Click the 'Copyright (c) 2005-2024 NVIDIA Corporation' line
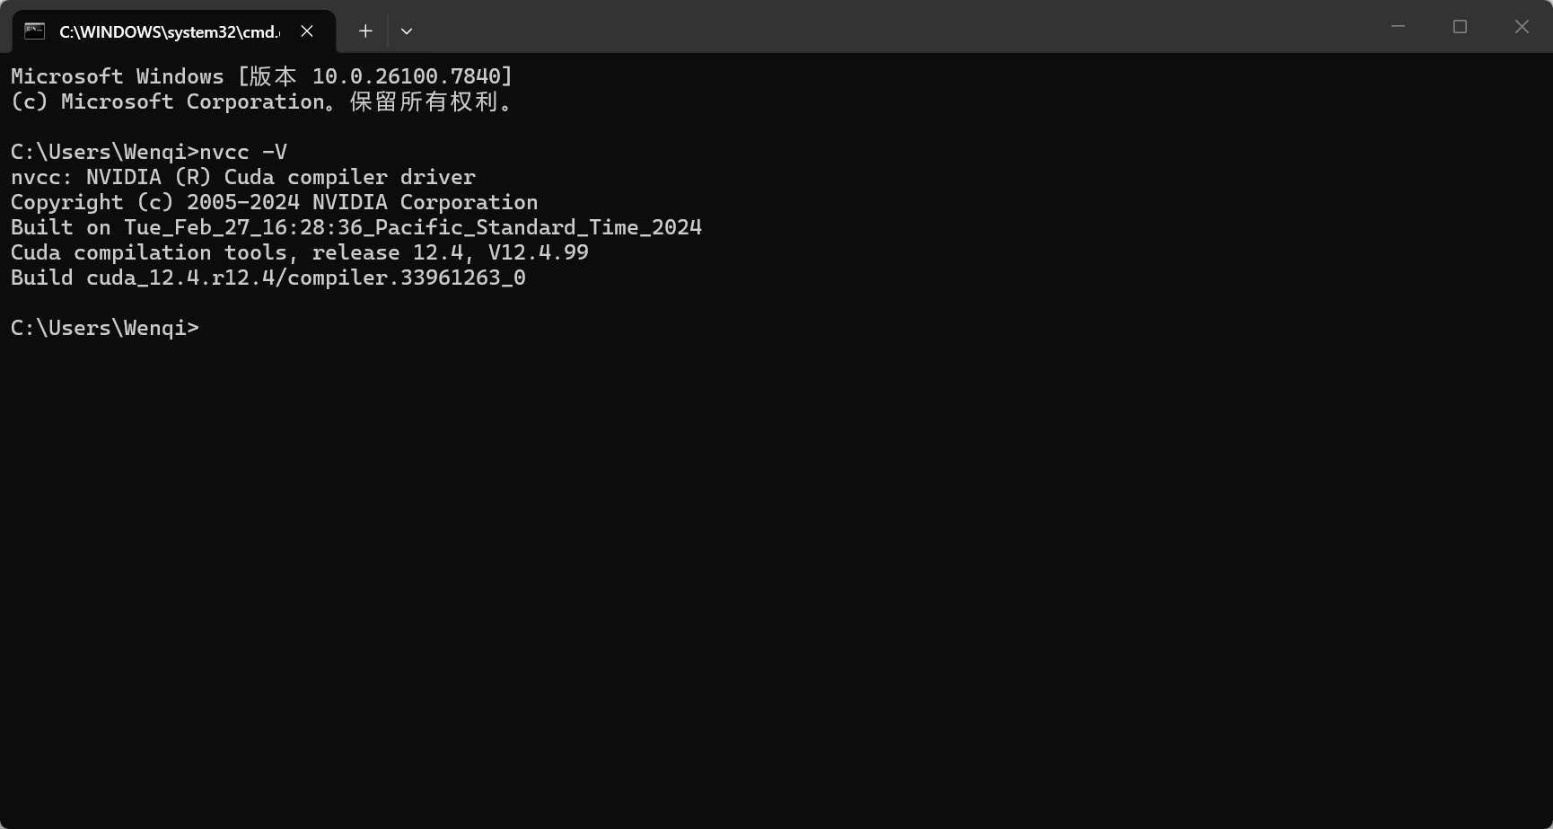 click(x=274, y=203)
